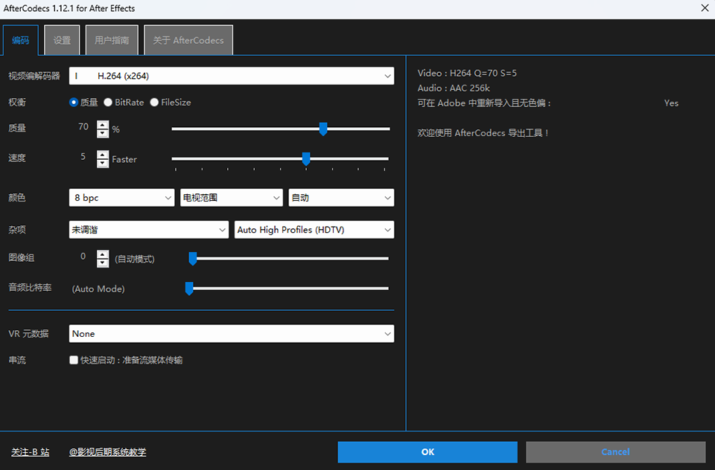Decrease the 质量 value with the down arrow
The height and width of the screenshot is (470, 715).
point(103,133)
